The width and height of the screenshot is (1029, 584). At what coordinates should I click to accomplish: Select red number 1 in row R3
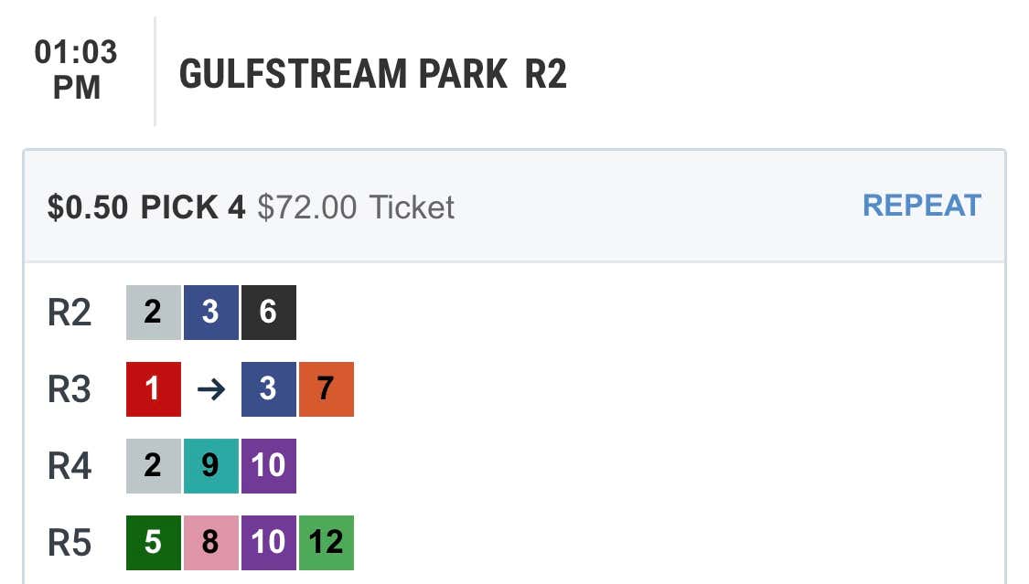point(154,389)
